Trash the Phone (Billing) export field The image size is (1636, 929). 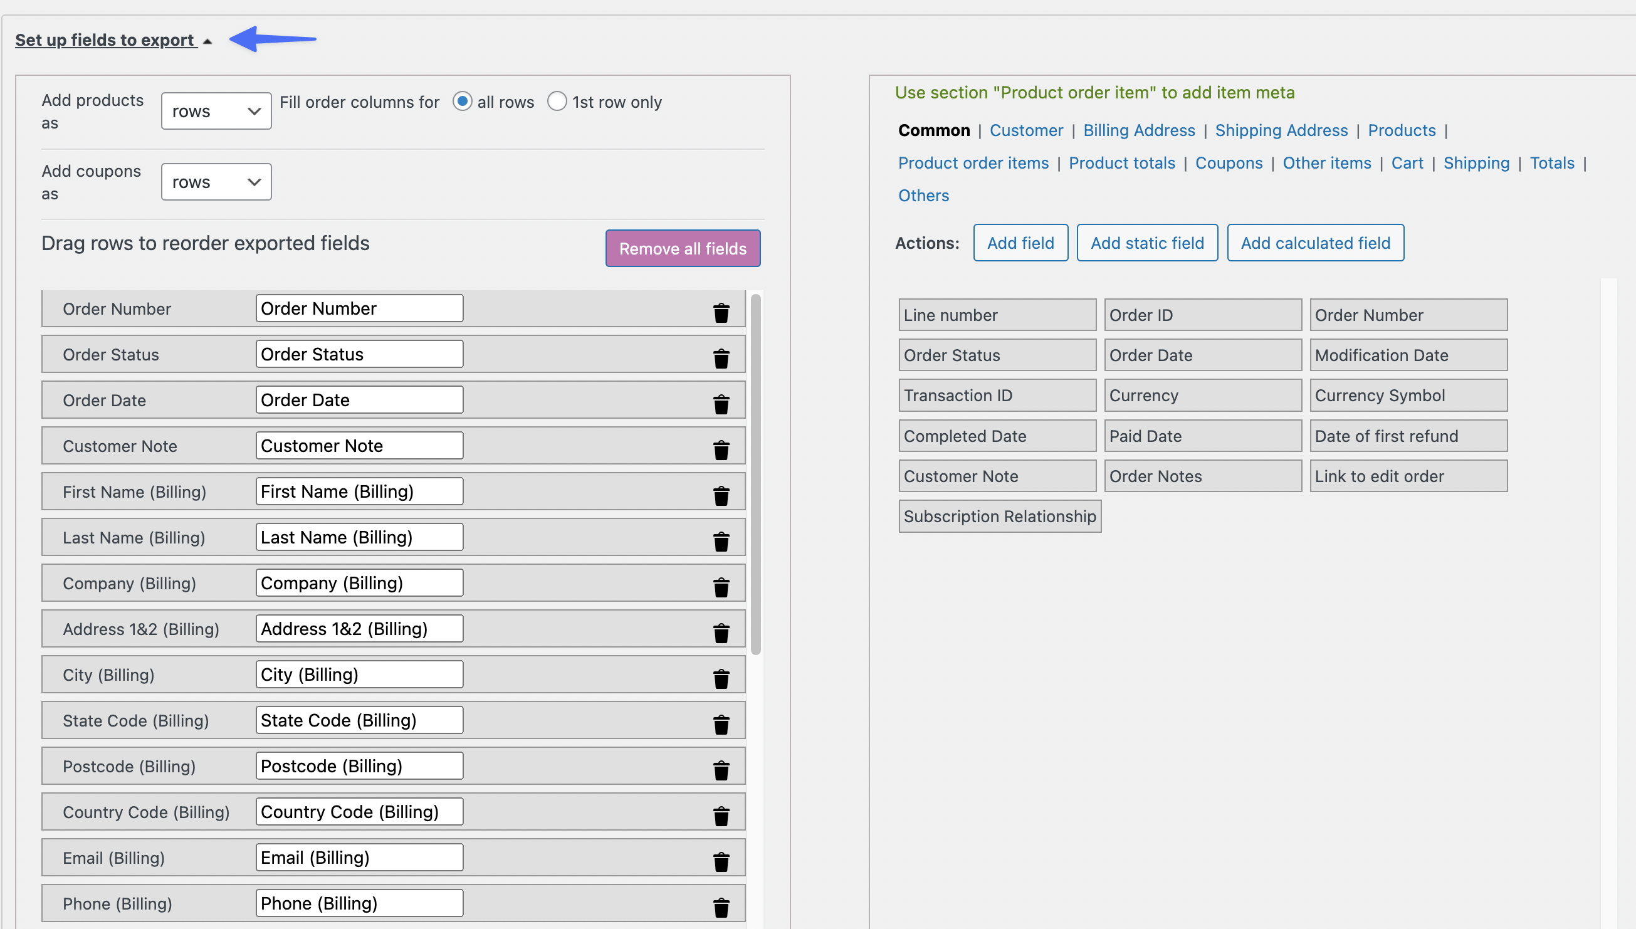pos(721,906)
